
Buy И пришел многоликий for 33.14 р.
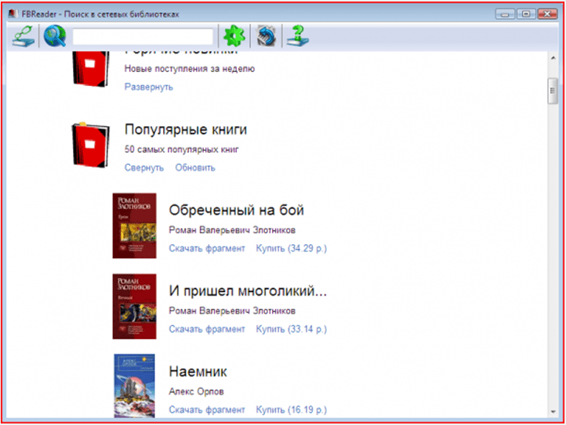[291, 330]
